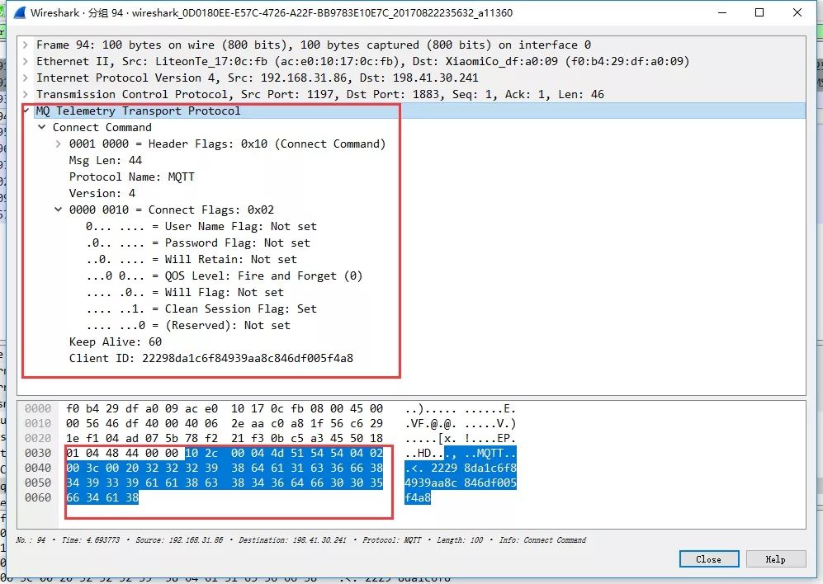The height and width of the screenshot is (584, 823).
Task: Expand the Frame 94 tree node
Action: pyautogui.click(x=26, y=45)
